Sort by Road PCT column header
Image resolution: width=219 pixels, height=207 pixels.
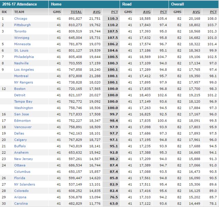163,12
